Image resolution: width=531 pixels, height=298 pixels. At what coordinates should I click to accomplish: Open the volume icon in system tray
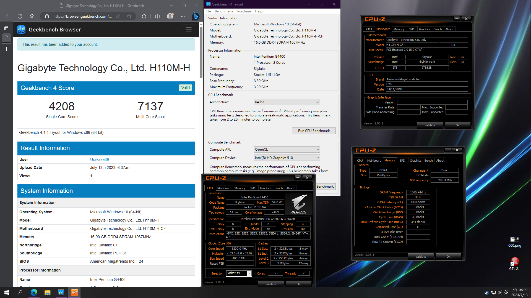tap(500, 292)
